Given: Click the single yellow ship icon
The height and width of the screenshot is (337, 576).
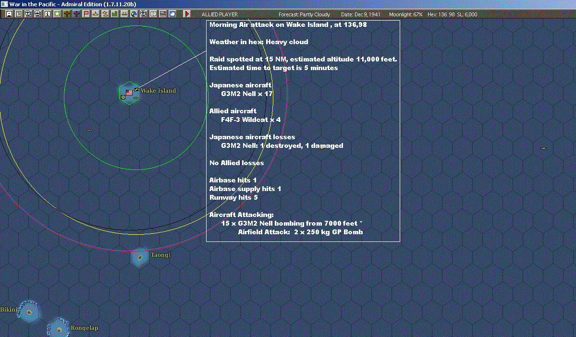Looking at the screenshot, I should tap(95, 14).
